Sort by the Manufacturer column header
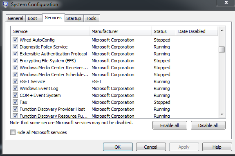235x156 pixels. coord(120,31)
